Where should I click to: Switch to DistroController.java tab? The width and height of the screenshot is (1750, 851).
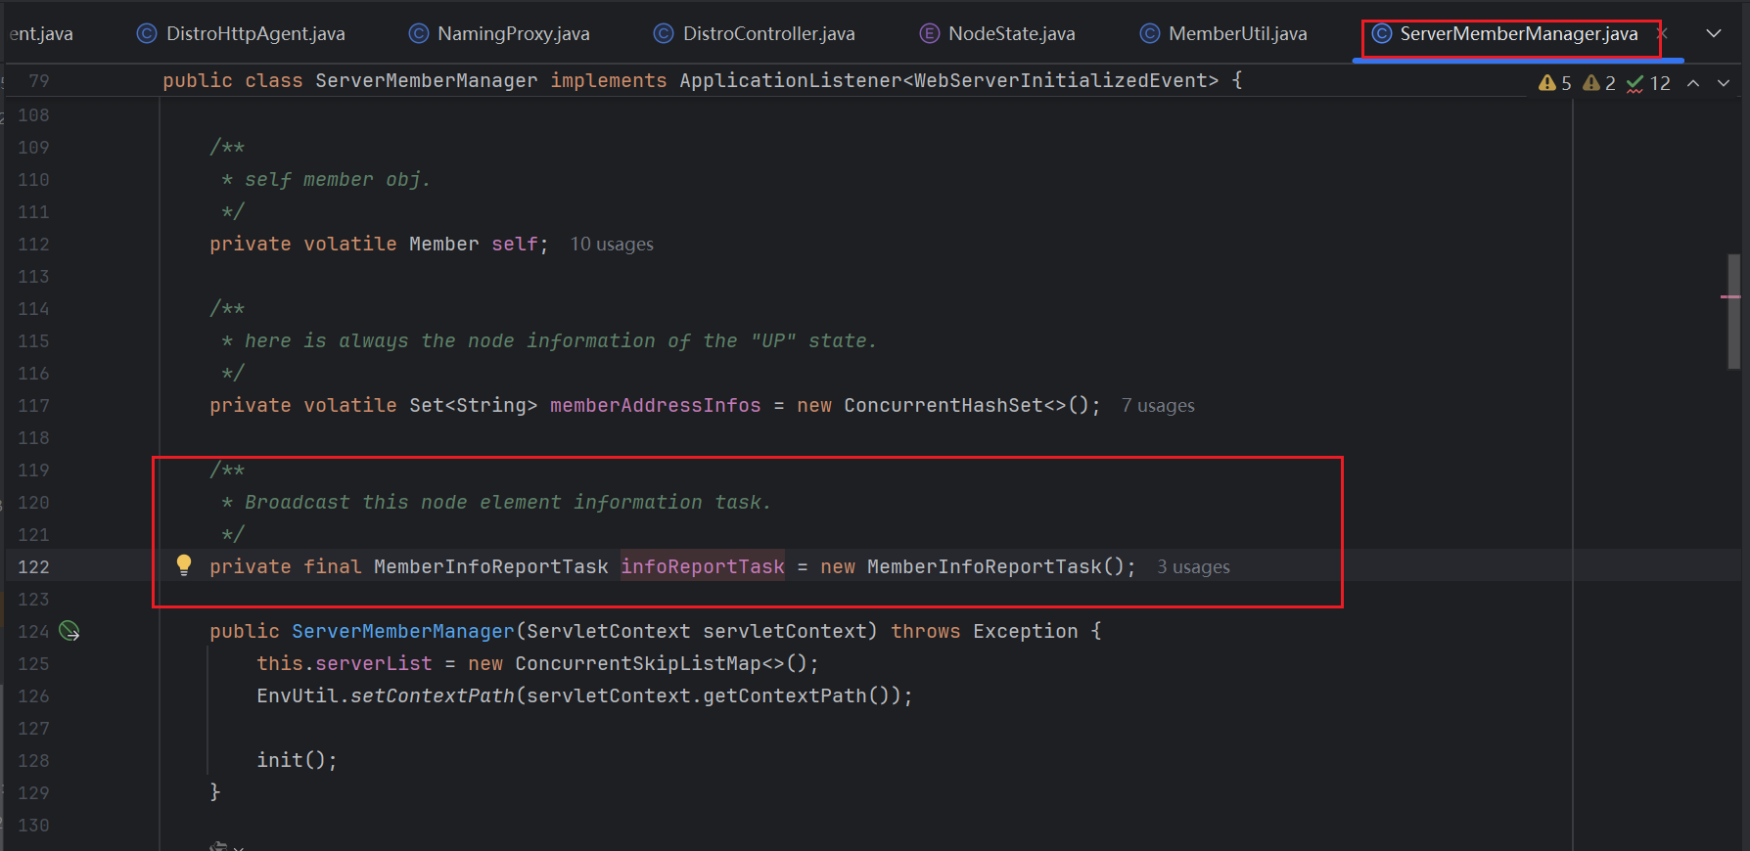coord(768,33)
